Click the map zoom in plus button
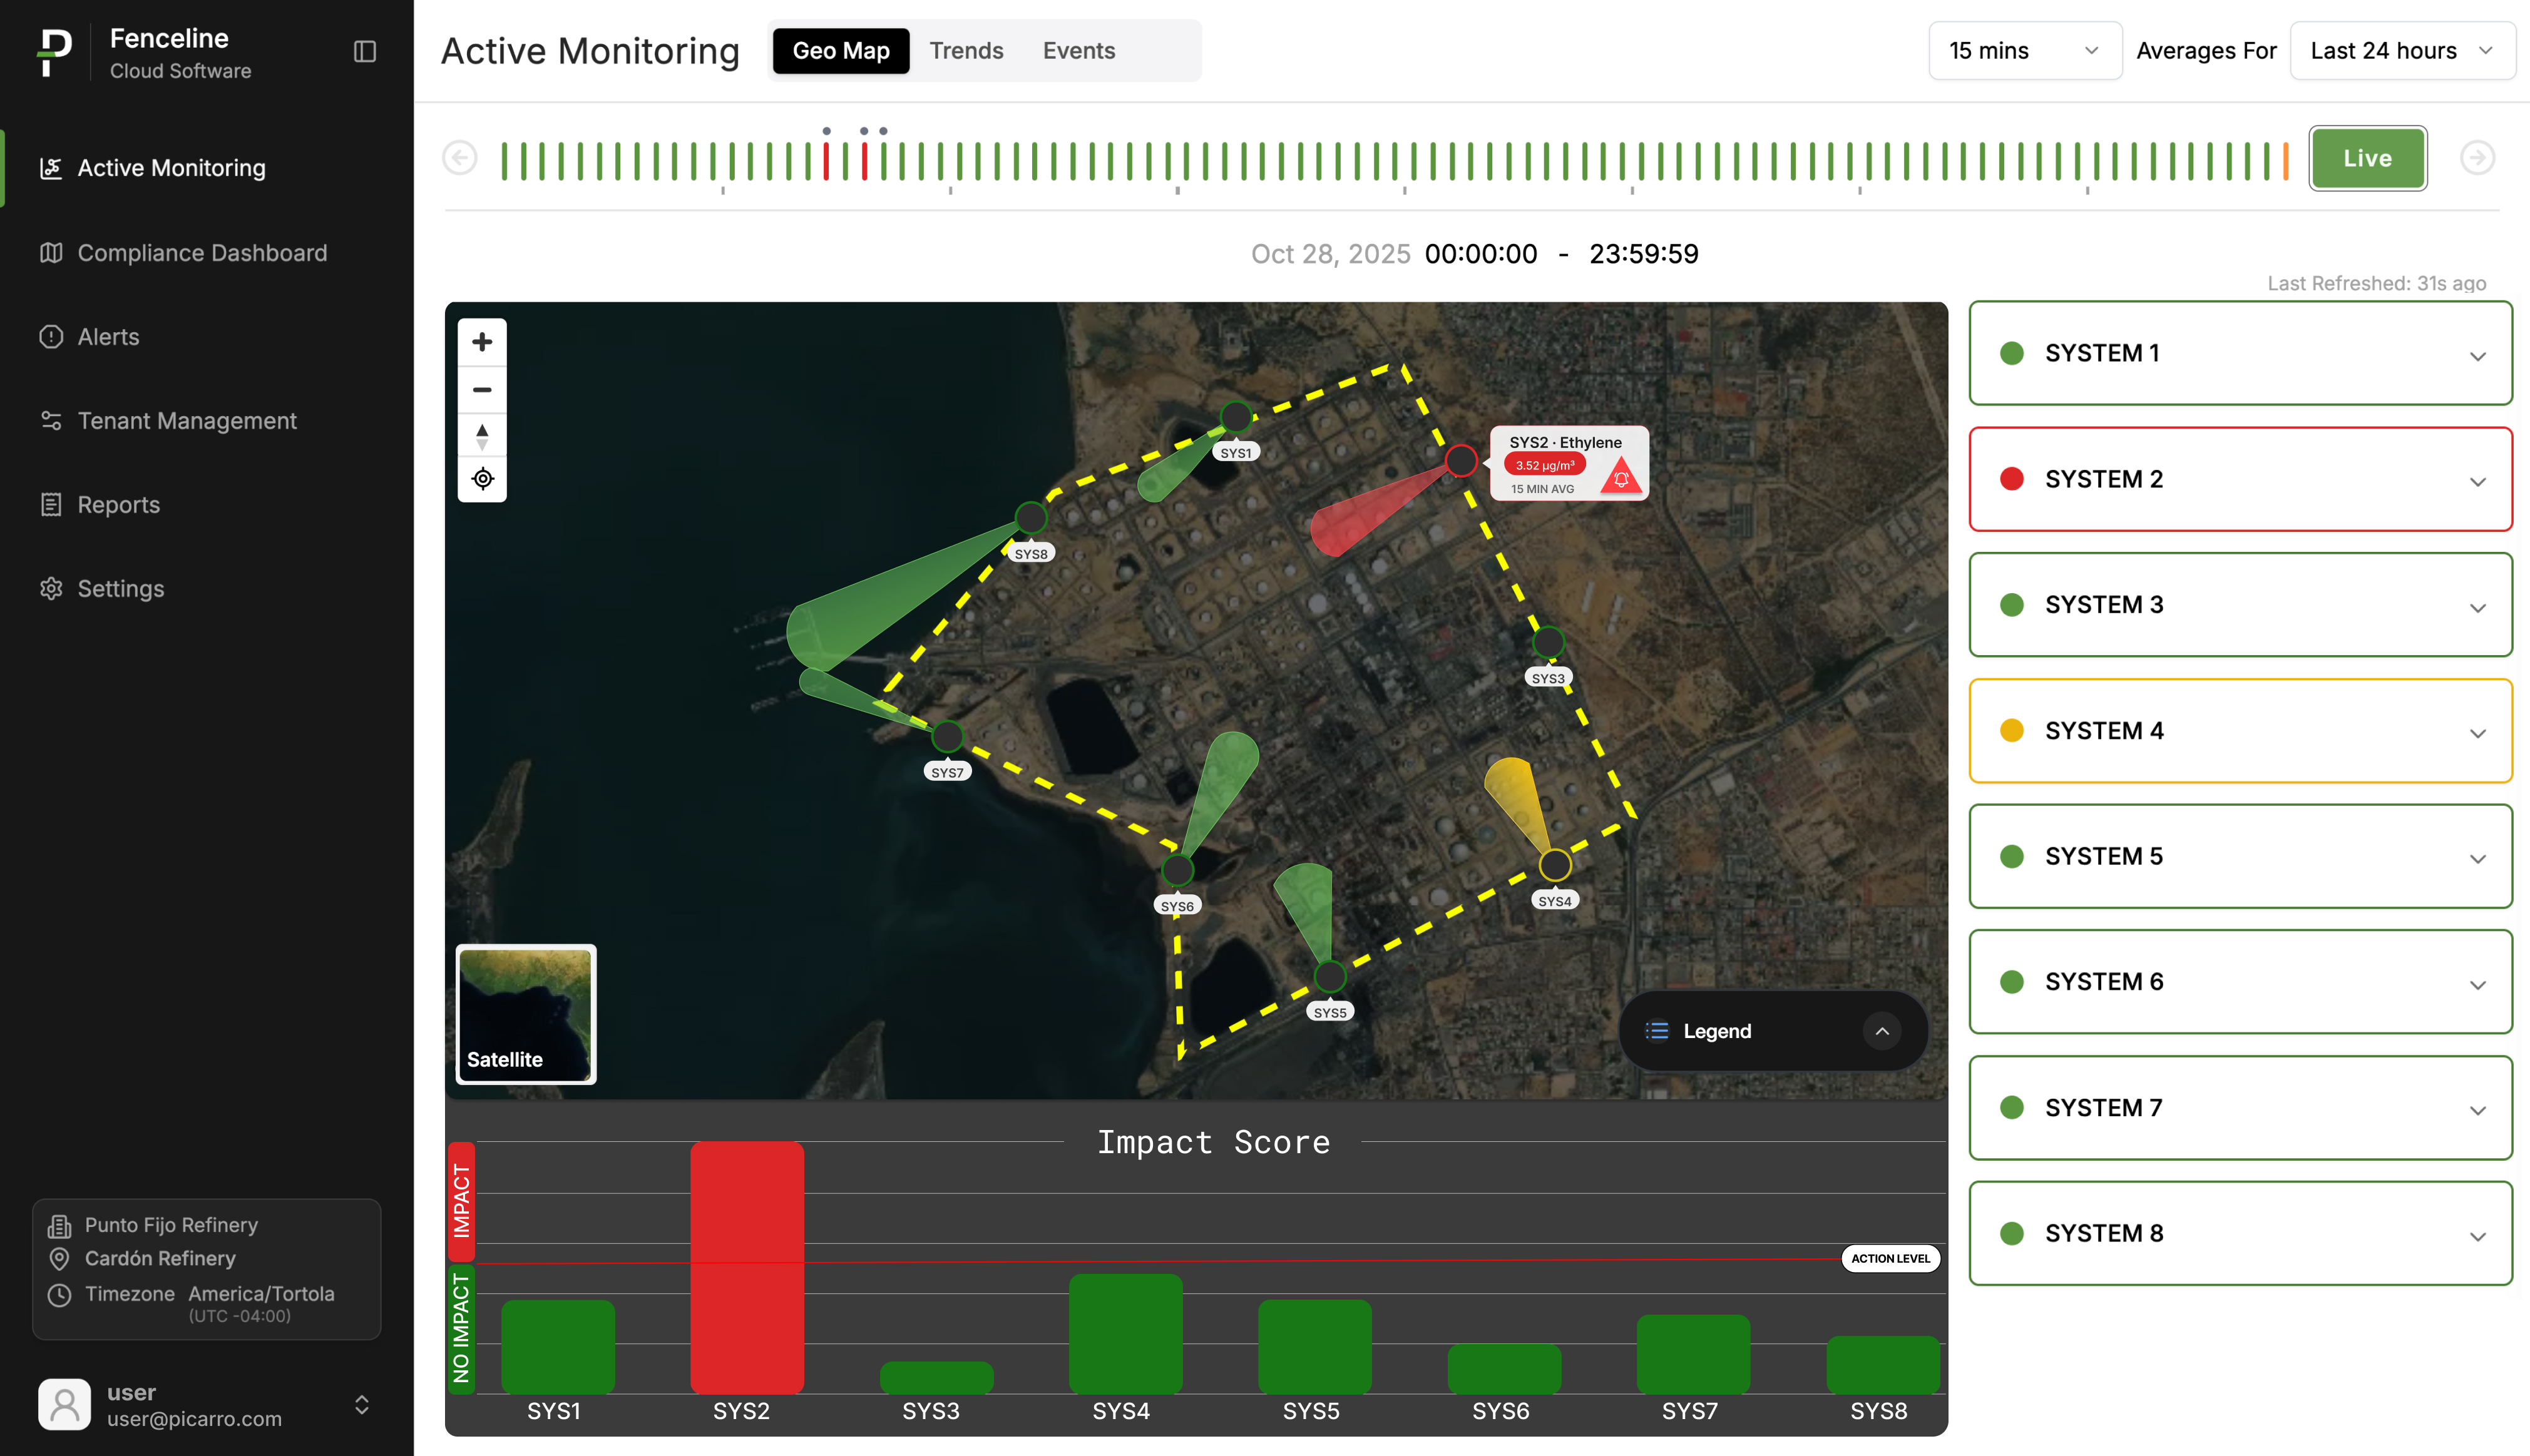 click(x=482, y=342)
